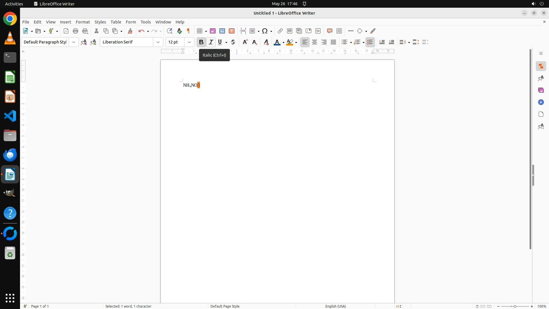This screenshot has height=309, width=549.
Task: Click the Export as PDF icon
Action: tap(66, 31)
